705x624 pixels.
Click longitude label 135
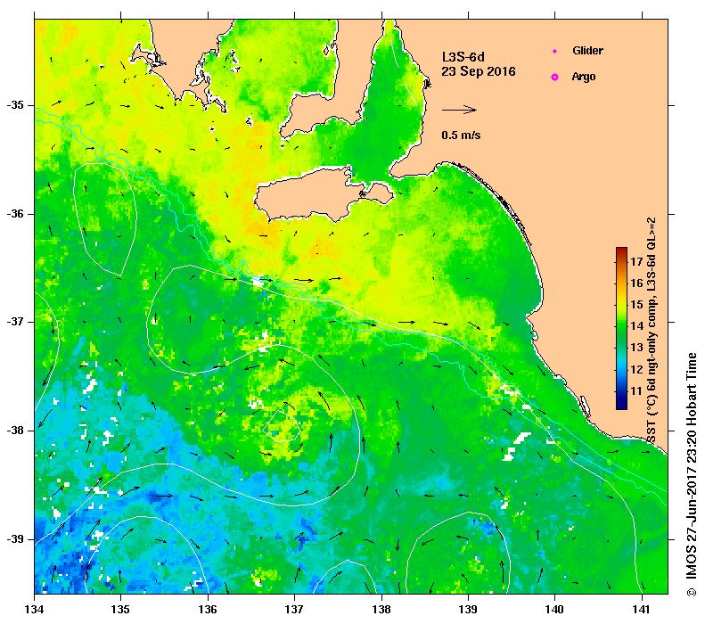click(x=120, y=610)
